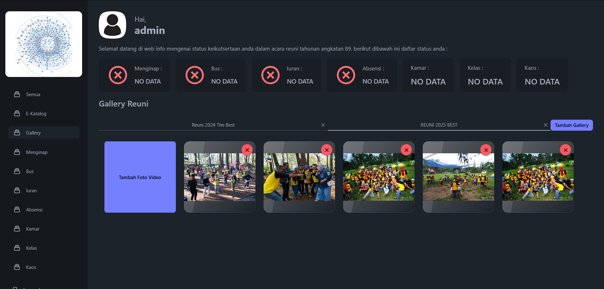Close the REUNI 2025 BEST tab
Image resolution: width=604 pixels, height=289 pixels.
pos(545,125)
